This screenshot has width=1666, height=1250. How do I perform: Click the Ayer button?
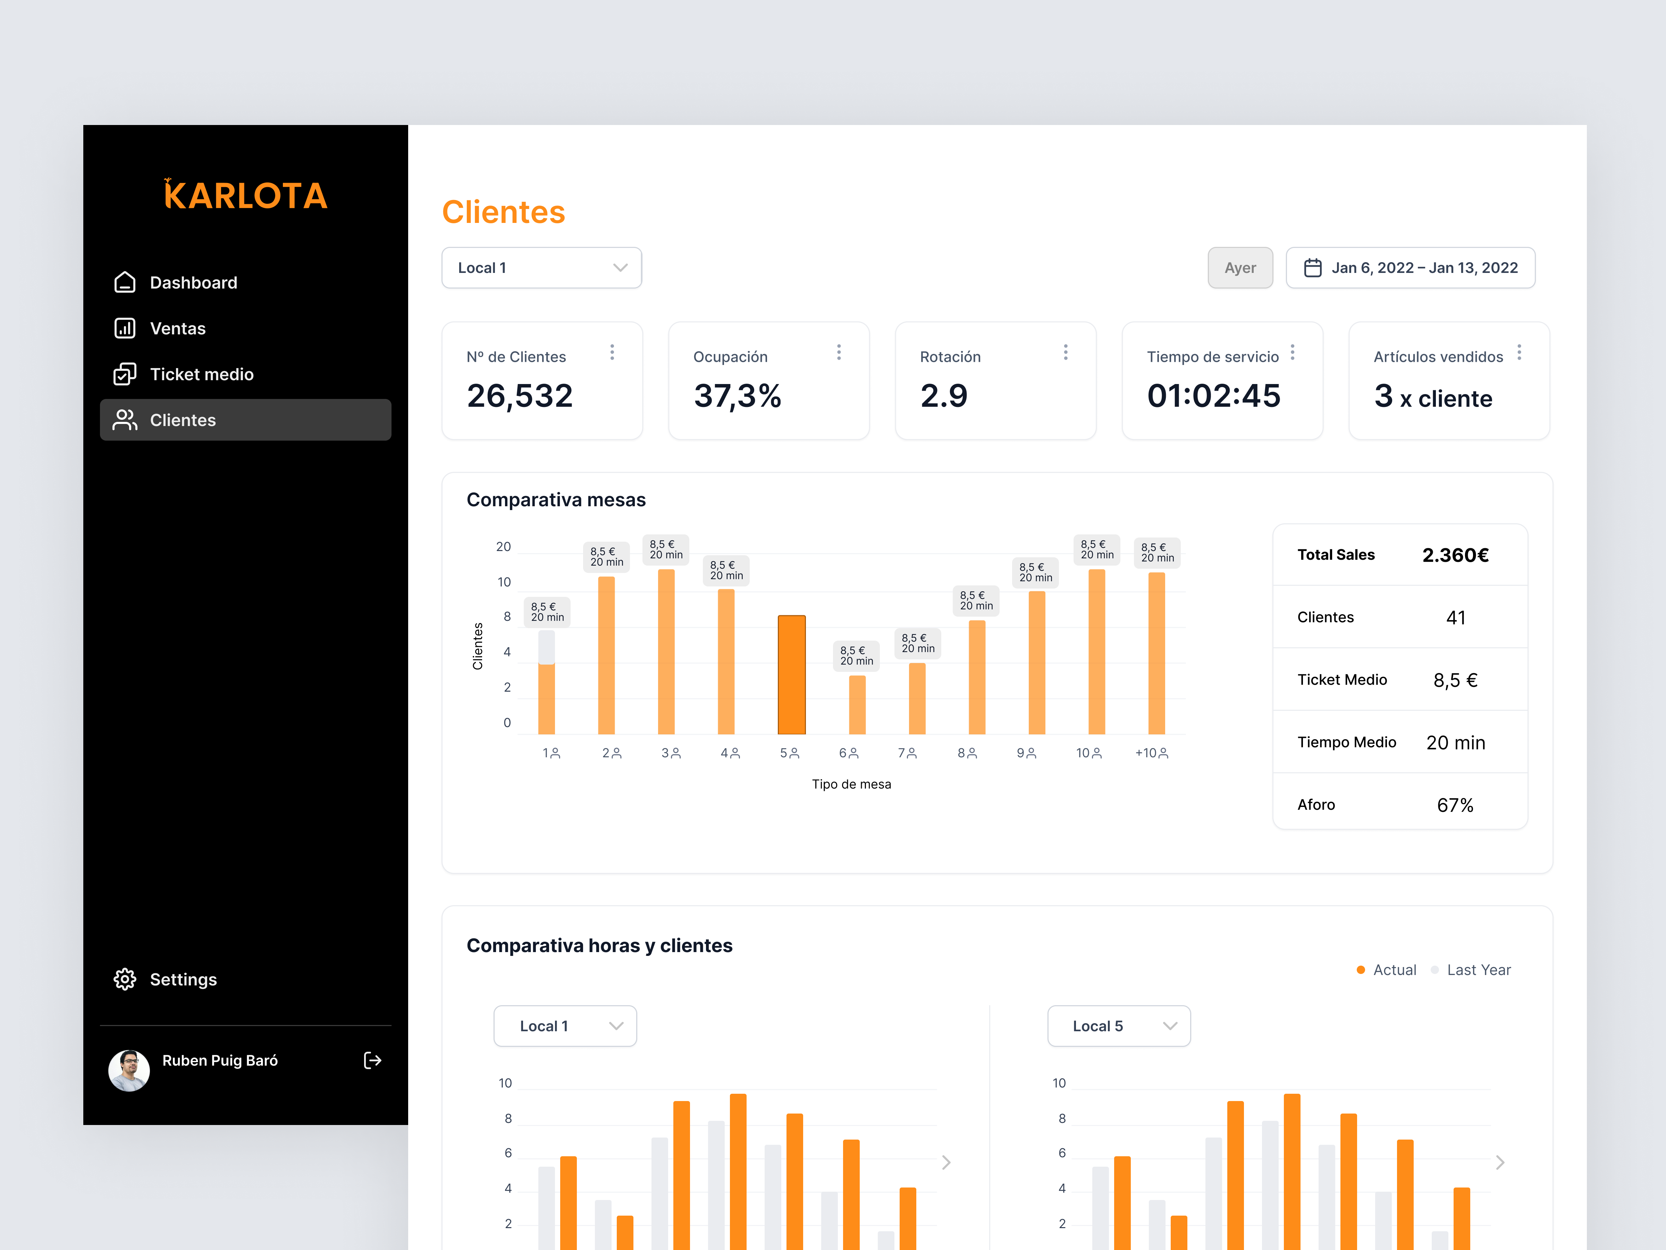pos(1240,267)
